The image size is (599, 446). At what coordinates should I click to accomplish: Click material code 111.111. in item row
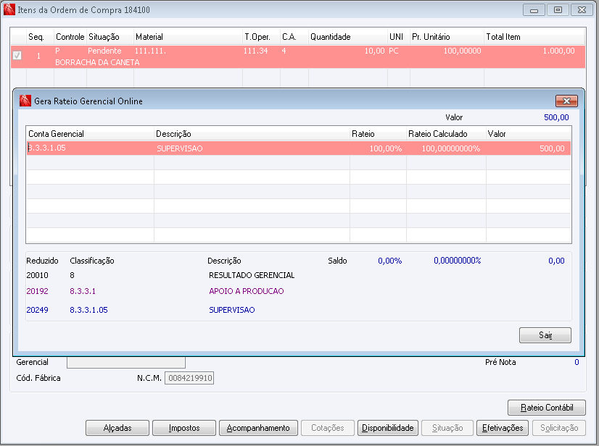(150, 51)
